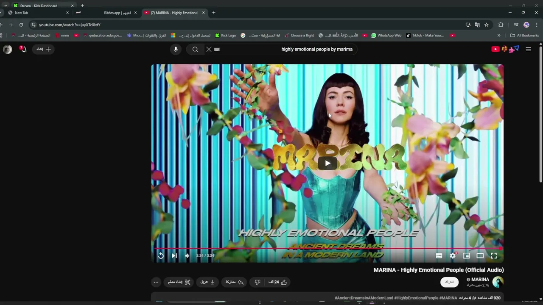This screenshot has width=543, height=305.
Task: Open a new browser tab
Action: 213,13
